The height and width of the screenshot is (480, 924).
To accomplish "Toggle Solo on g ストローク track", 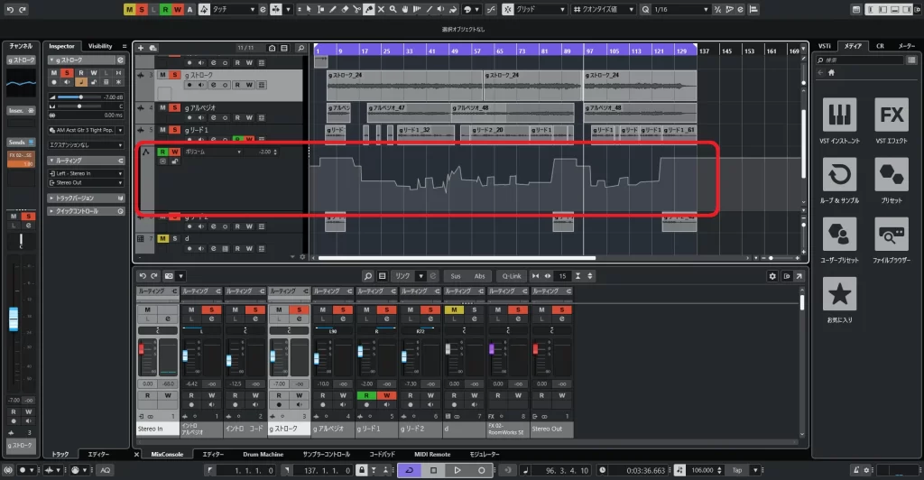I will click(175, 74).
